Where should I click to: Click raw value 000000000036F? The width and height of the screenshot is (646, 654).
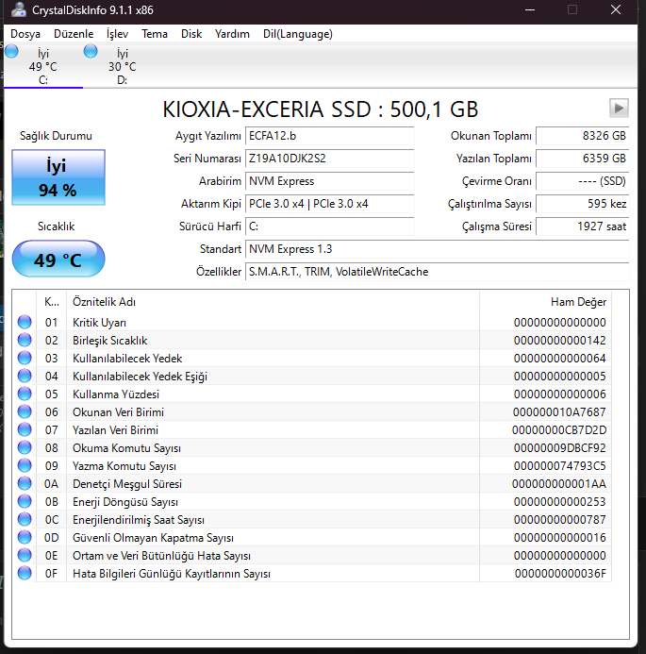pos(560,574)
